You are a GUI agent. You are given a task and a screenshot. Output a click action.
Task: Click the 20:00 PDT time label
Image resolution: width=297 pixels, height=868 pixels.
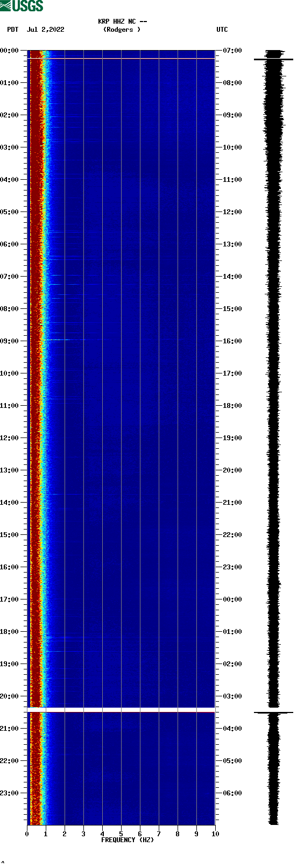click(x=10, y=696)
